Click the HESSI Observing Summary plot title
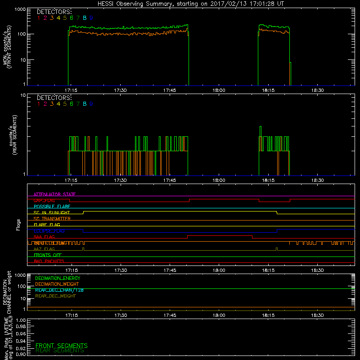 190,4
